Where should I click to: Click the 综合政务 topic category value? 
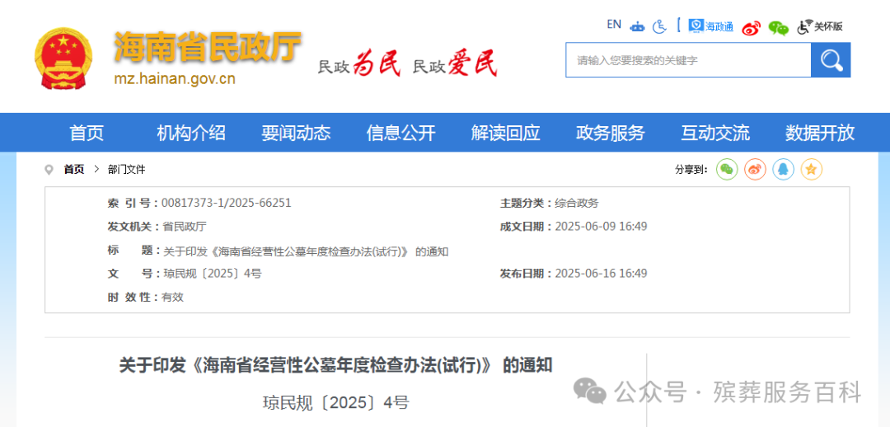point(577,204)
